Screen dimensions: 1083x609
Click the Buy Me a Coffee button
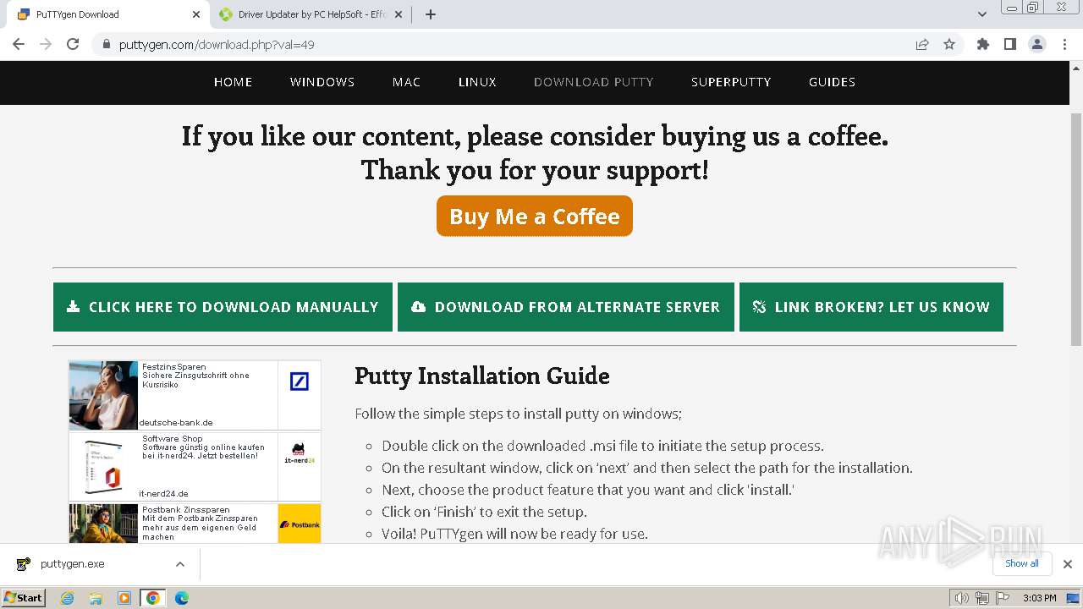coord(535,216)
